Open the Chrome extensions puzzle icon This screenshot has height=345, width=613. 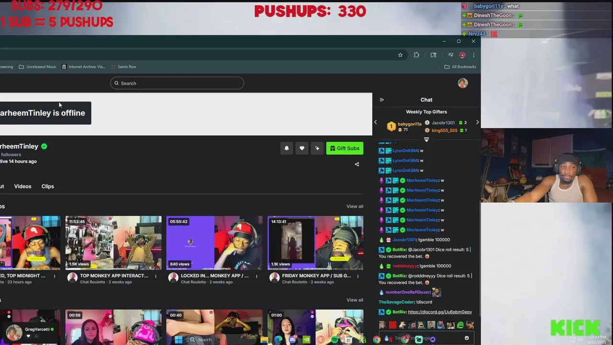point(416,55)
